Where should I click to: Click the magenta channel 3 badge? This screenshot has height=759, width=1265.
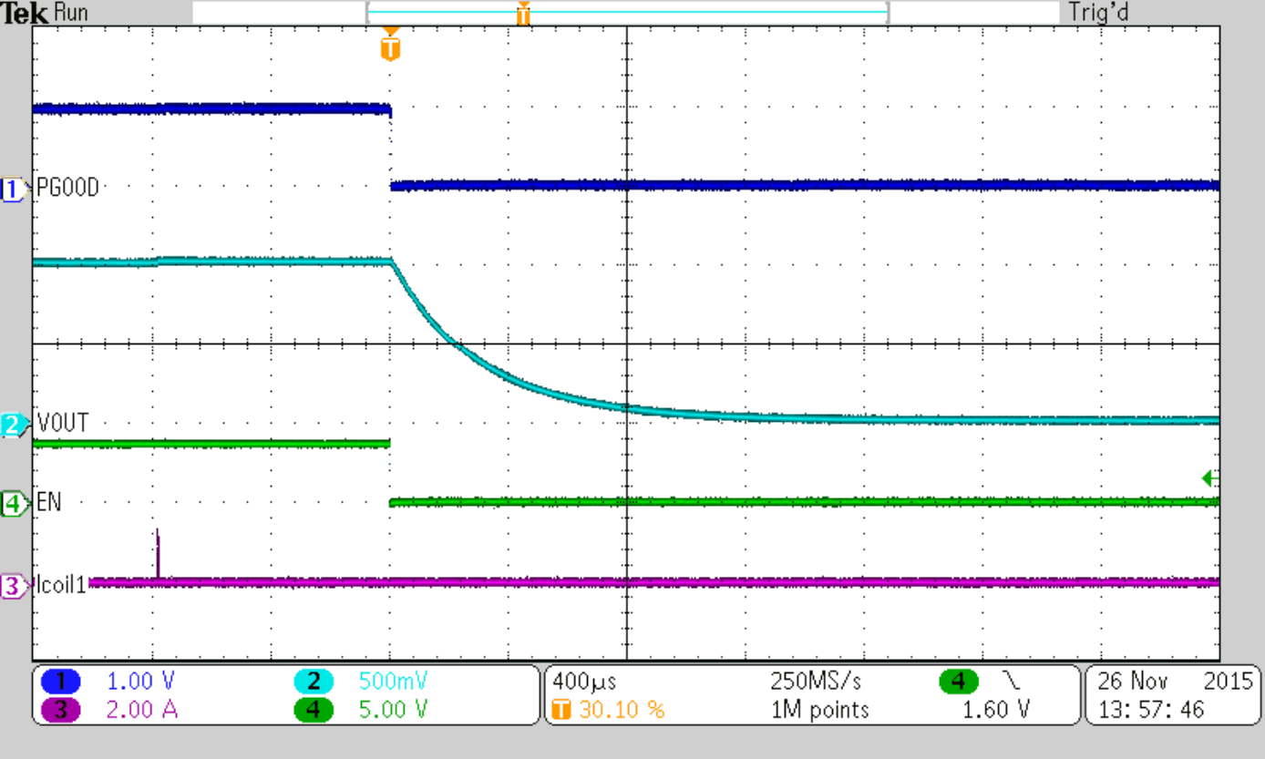(62, 710)
